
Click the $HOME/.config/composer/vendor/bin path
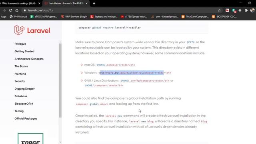145,81
